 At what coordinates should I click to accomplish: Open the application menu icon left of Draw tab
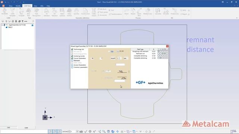click(3, 6)
